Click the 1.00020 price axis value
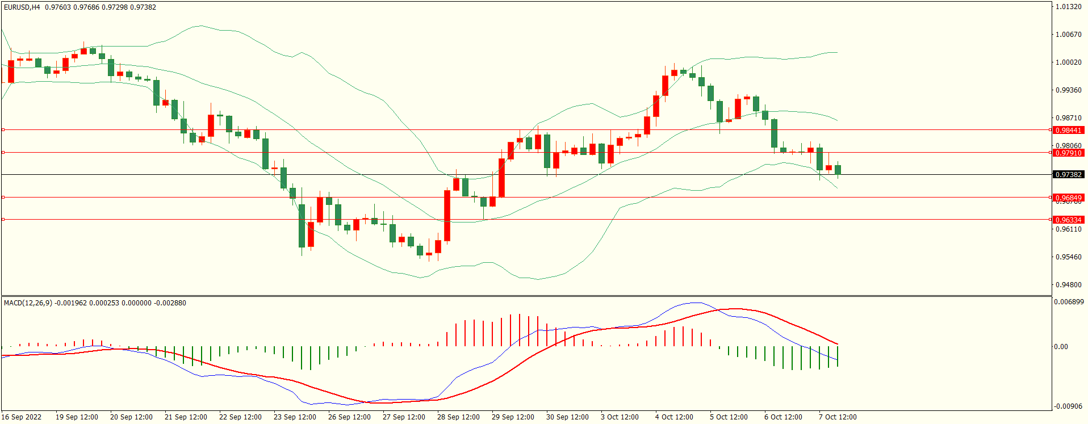Viewport: 1088px width, 424px height. coord(1068,62)
